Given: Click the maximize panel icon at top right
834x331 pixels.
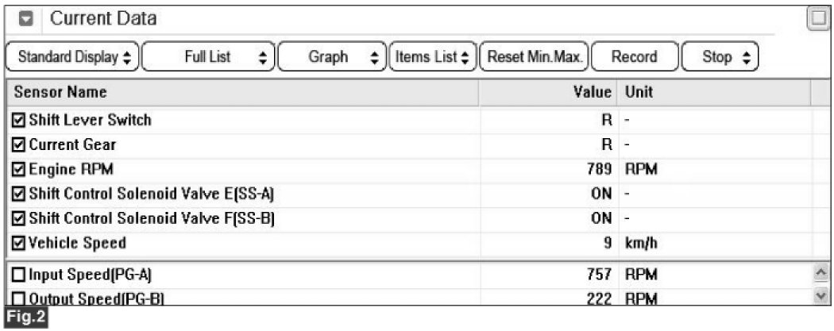Looking at the screenshot, I should [x=818, y=20].
